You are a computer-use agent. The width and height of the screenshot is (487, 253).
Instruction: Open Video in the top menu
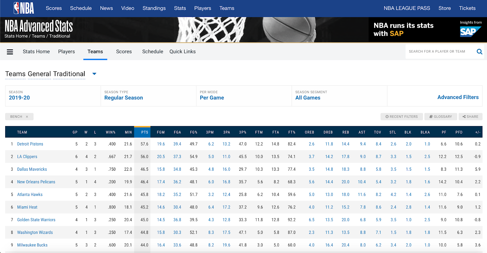[x=128, y=8]
